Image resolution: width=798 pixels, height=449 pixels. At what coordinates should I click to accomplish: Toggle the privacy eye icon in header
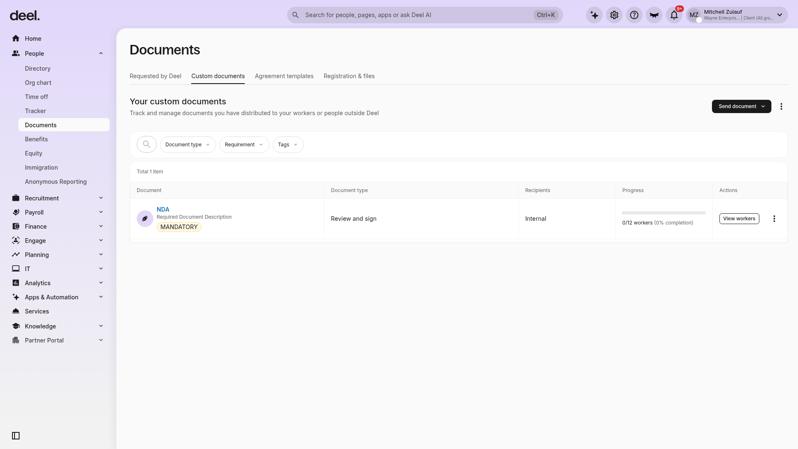click(654, 15)
